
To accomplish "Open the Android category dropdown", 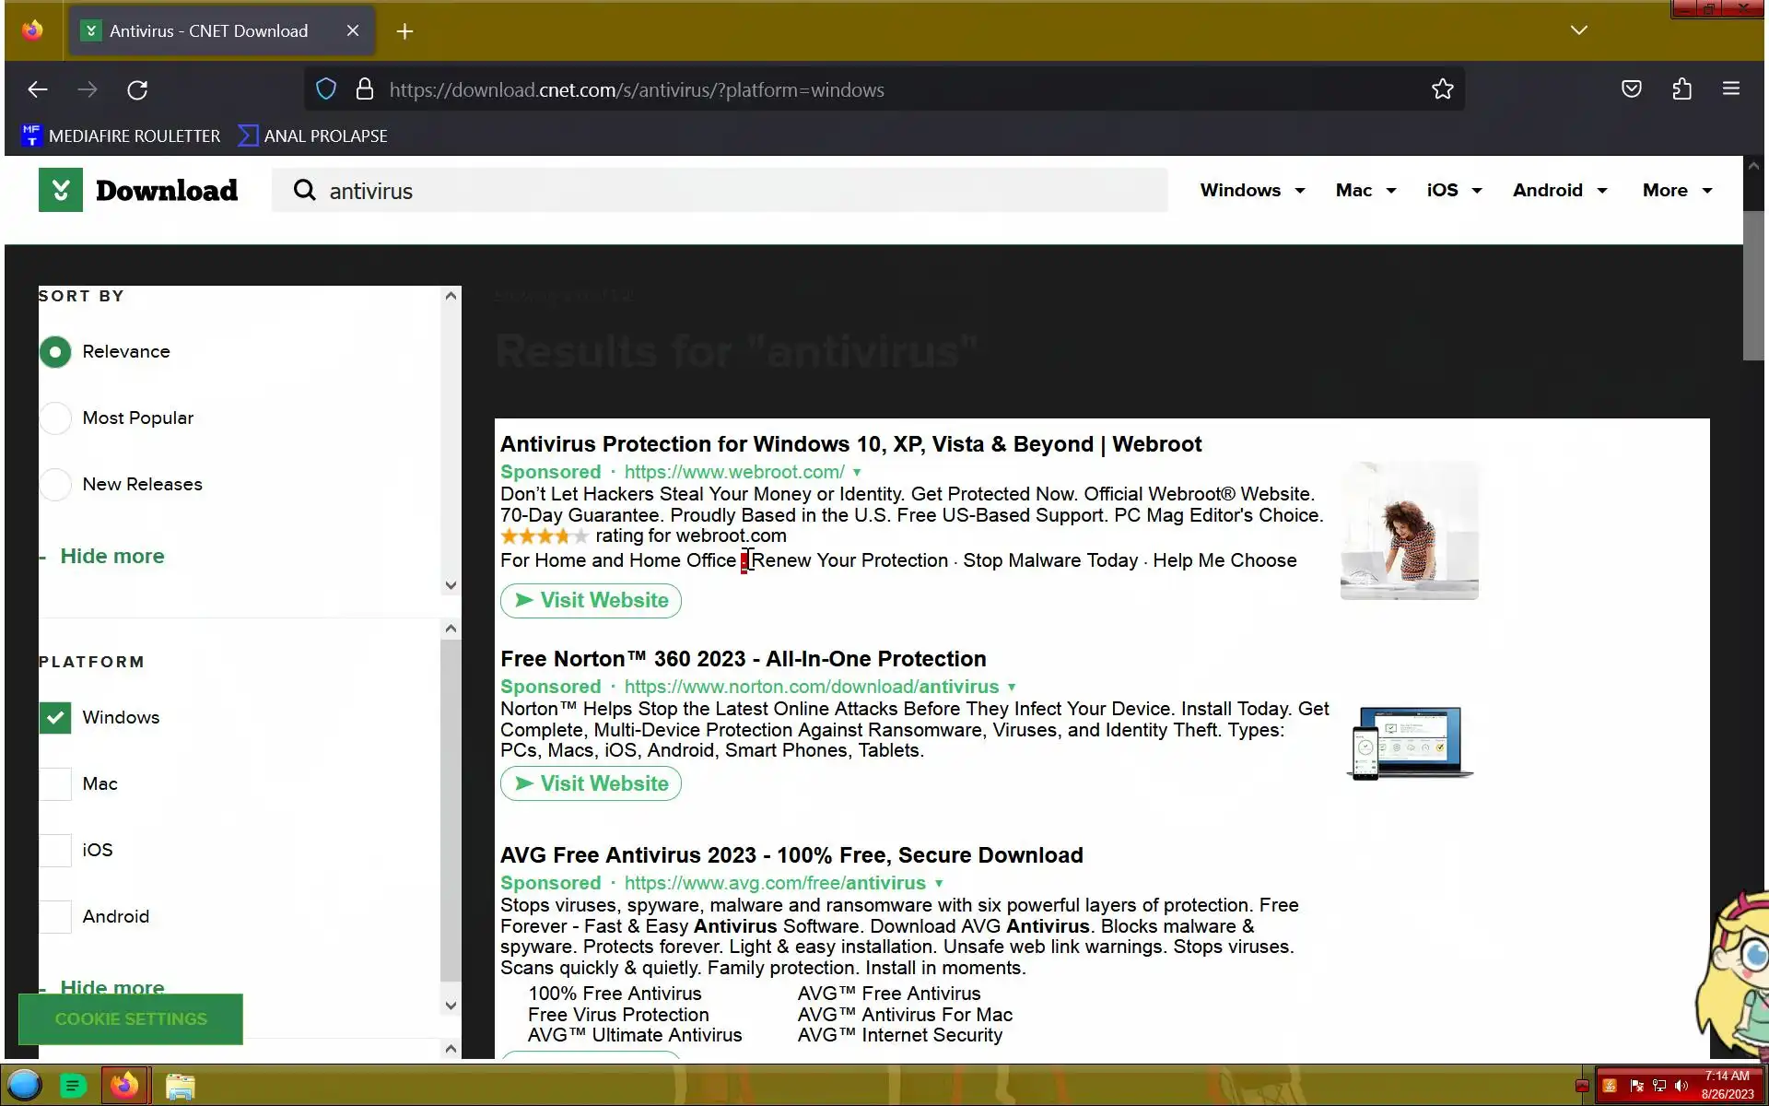I will click(x=1559, y=191).
